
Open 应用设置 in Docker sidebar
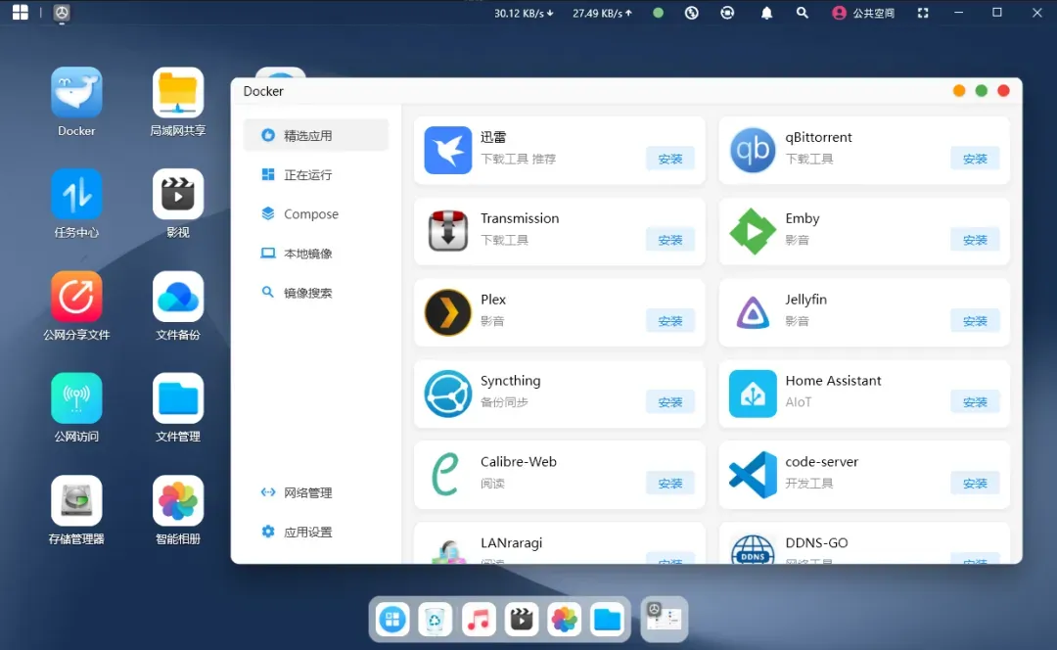click(x=307, y=533)
